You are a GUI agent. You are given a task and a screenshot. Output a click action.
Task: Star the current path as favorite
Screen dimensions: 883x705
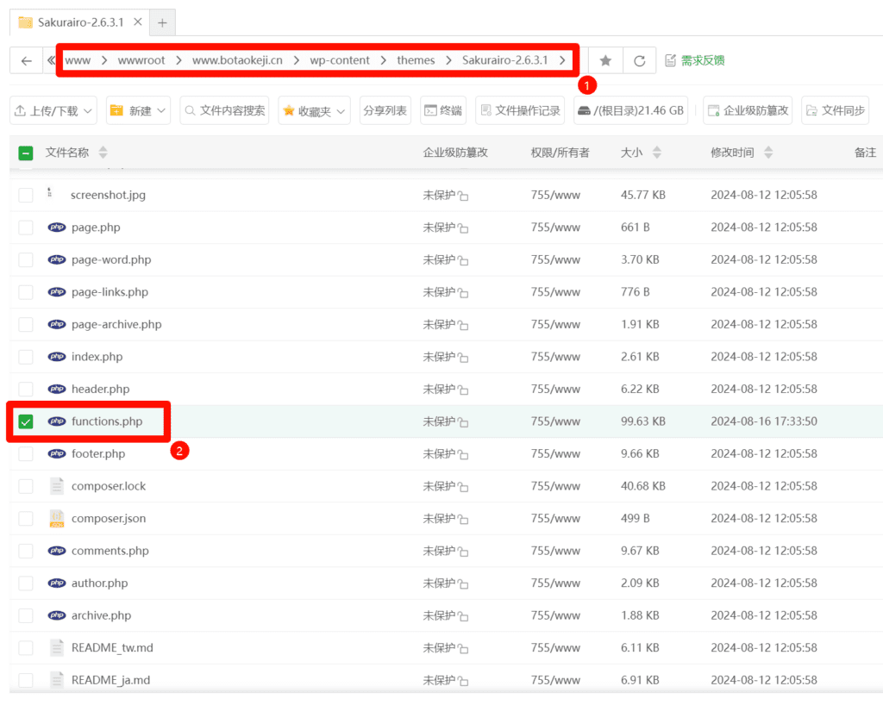(x=604, y=59)
